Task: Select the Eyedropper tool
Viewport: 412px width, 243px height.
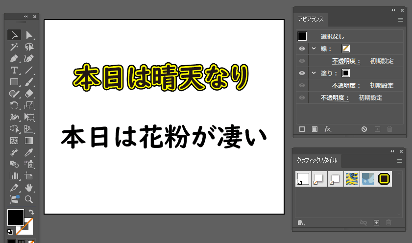Action: pyautogui.click(x=29, y=152)
